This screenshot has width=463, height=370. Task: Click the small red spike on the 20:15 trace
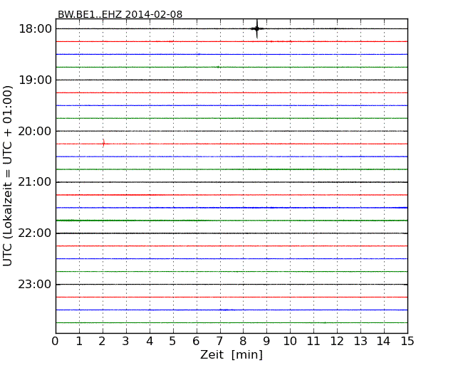[x=104, y=143]
